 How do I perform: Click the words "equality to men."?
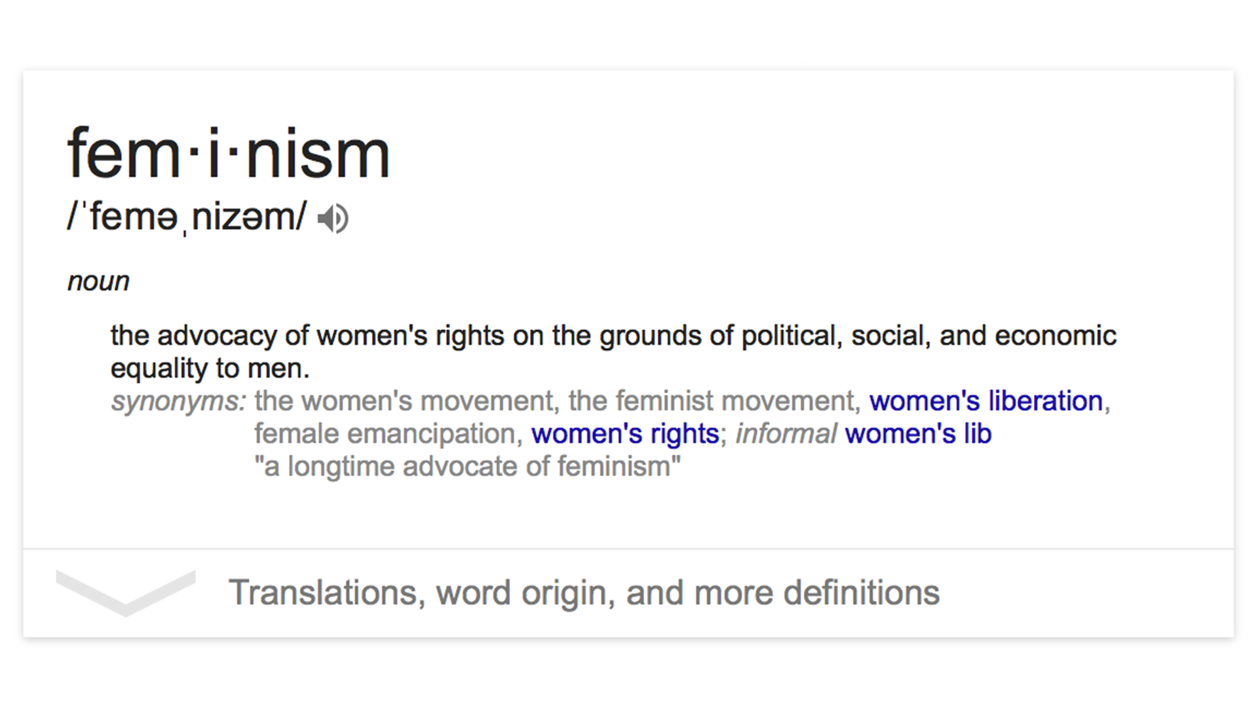click(210, 369)
